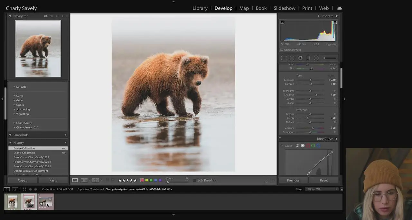Toggle highlight clipping indicator in histogram
Image resolution: width=412 pixels, height=220 pixels.
pos(335,22)
